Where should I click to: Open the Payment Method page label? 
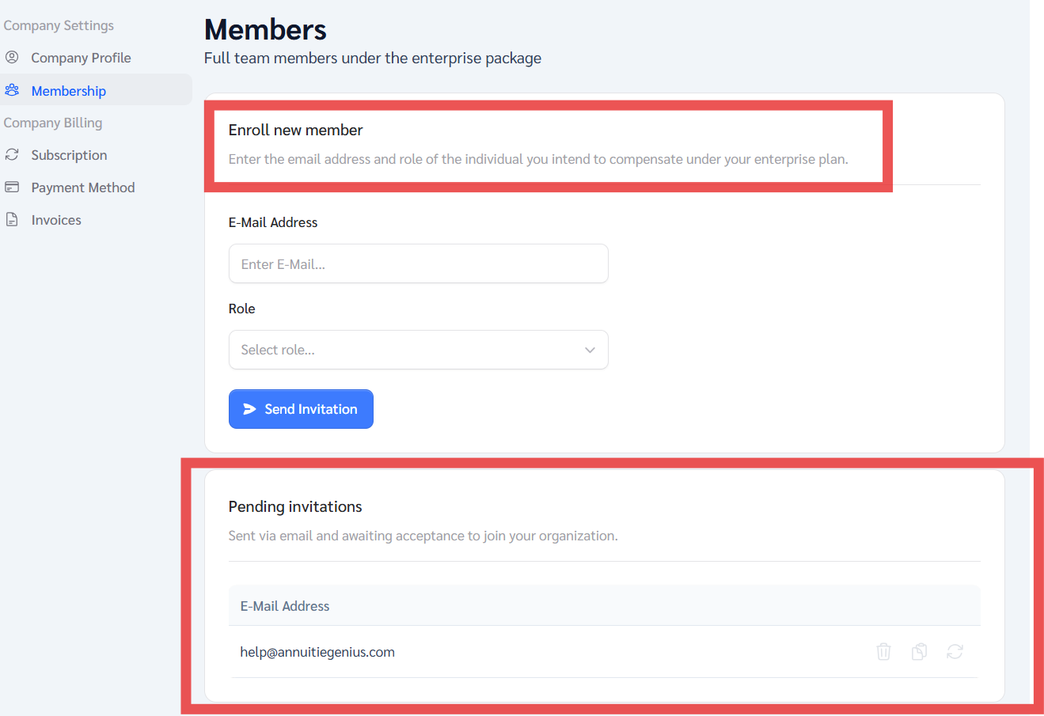(83, 188)
